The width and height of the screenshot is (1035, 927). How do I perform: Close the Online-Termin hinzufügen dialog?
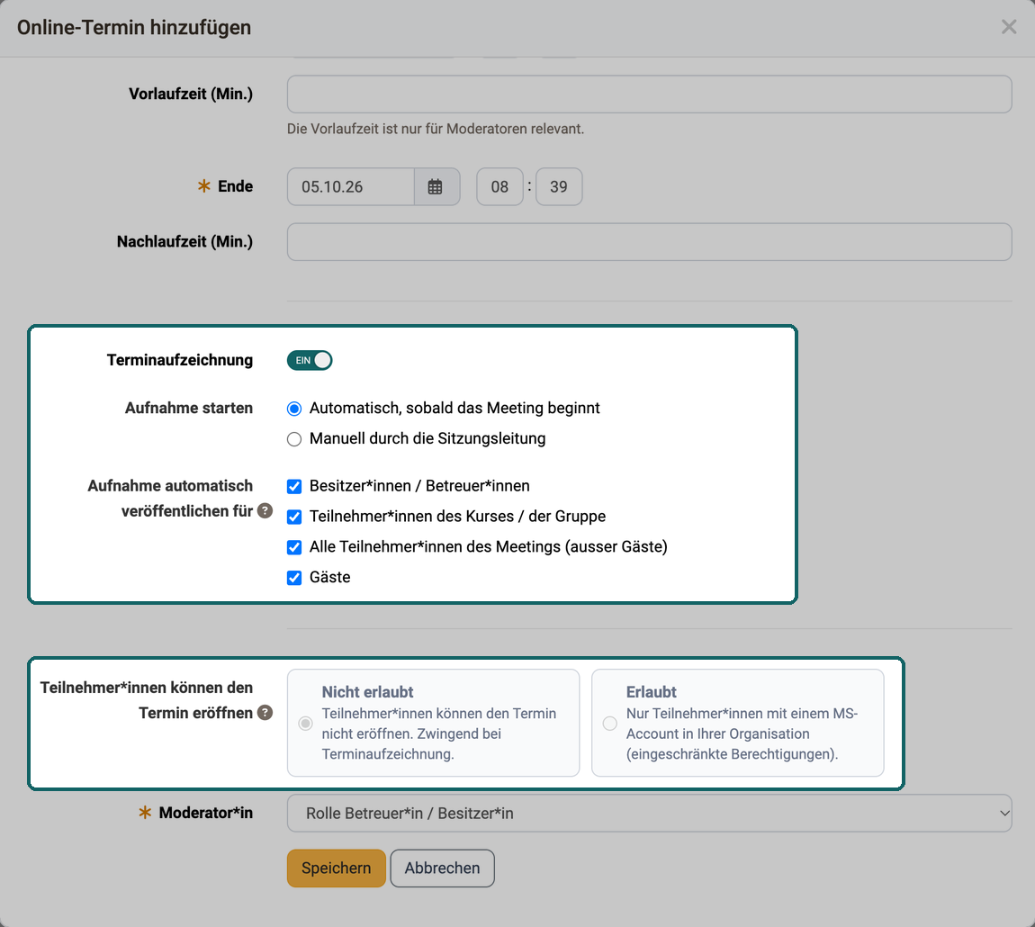click(1009, 27)
